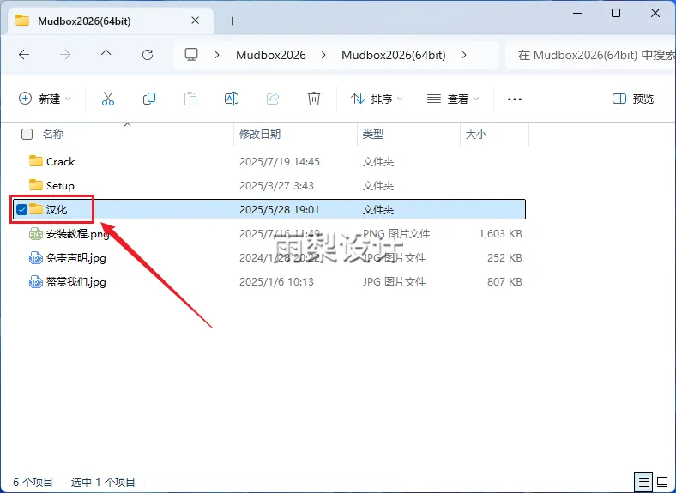Click the size value 807 KB

coord(504,282)
